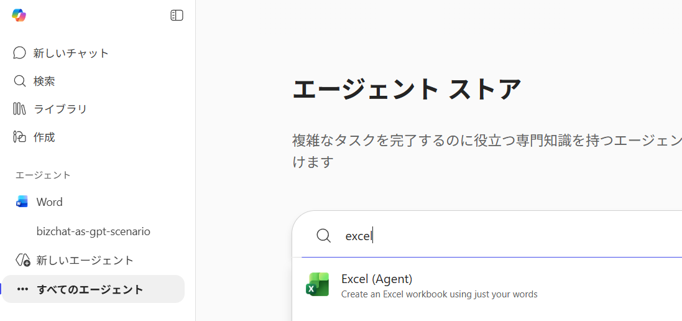
Task: Click the add-agent icon beside 新しいエージェント
Action: [22, 260]
